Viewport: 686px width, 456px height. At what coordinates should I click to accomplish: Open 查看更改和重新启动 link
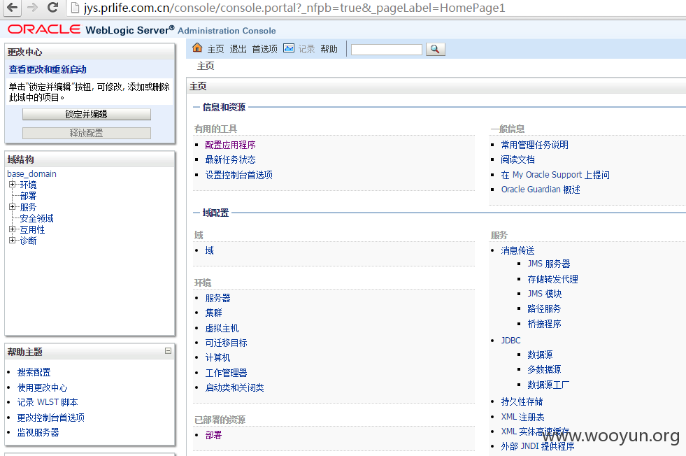point(48,69)
